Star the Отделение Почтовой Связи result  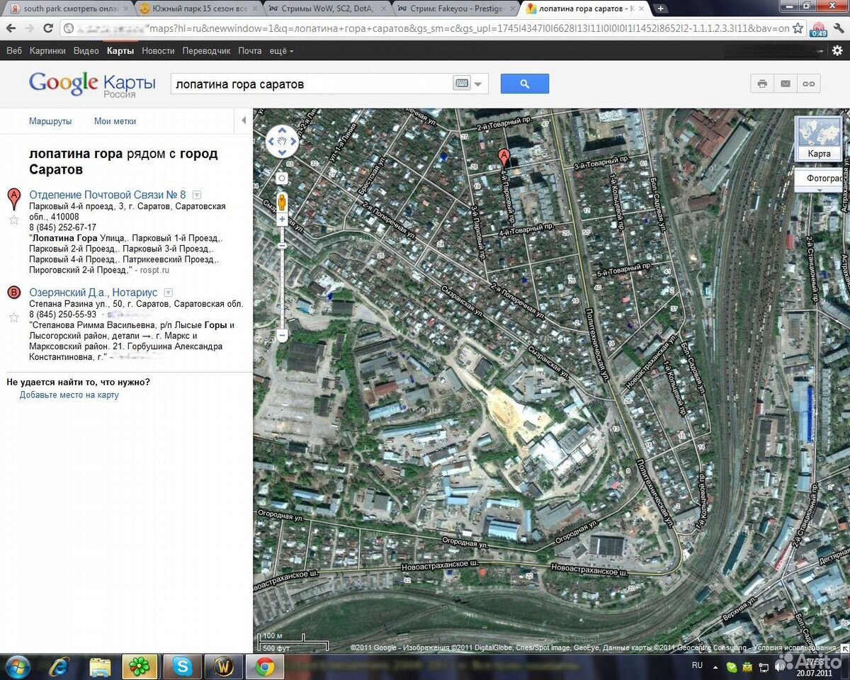[x=13, y=220]
